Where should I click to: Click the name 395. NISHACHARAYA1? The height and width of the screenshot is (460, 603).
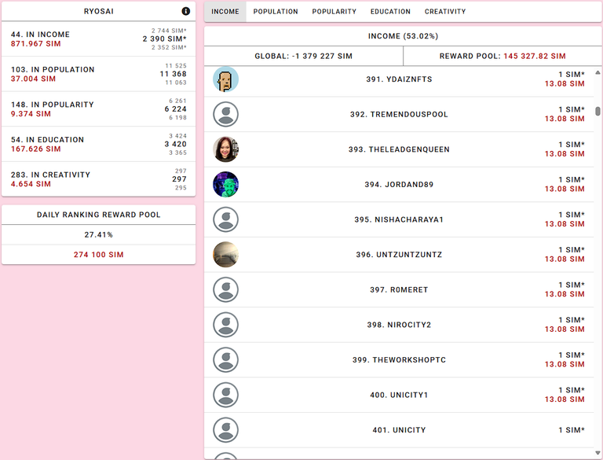coord(399,219)
